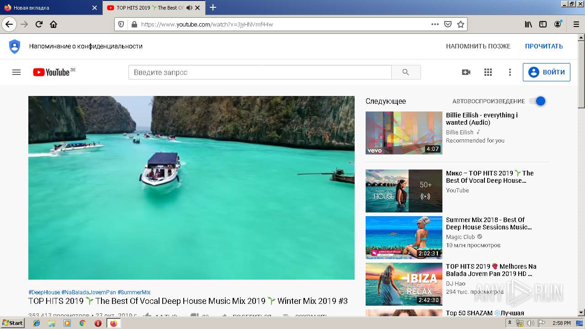Click the #DeepHouse hashtag
The width and height of the screenshot is (585, 329).
(x=44, y=292)
